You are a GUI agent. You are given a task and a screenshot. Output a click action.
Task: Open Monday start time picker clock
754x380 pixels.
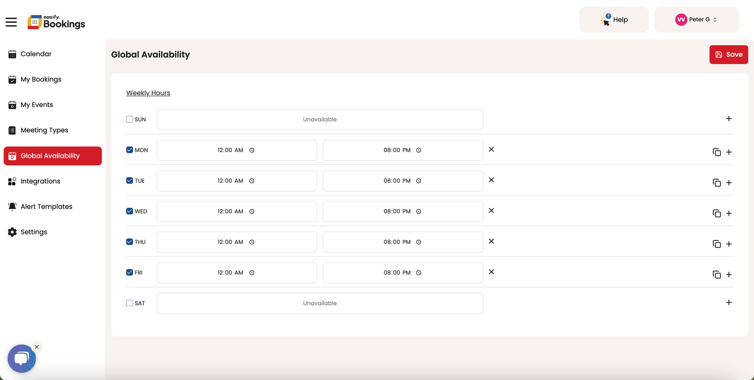pyautogui.click(x=252, y=150)
